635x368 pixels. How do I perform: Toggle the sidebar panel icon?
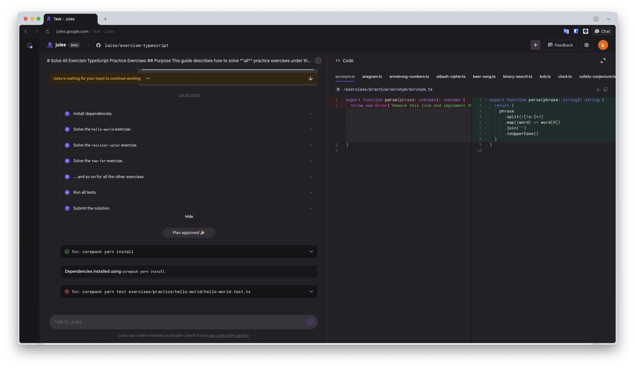(29, 45)
